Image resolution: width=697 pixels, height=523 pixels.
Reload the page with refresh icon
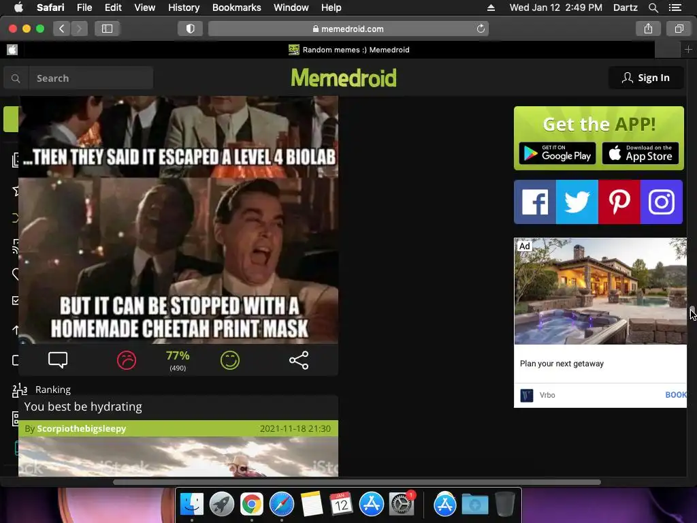[x=481, y=29]
